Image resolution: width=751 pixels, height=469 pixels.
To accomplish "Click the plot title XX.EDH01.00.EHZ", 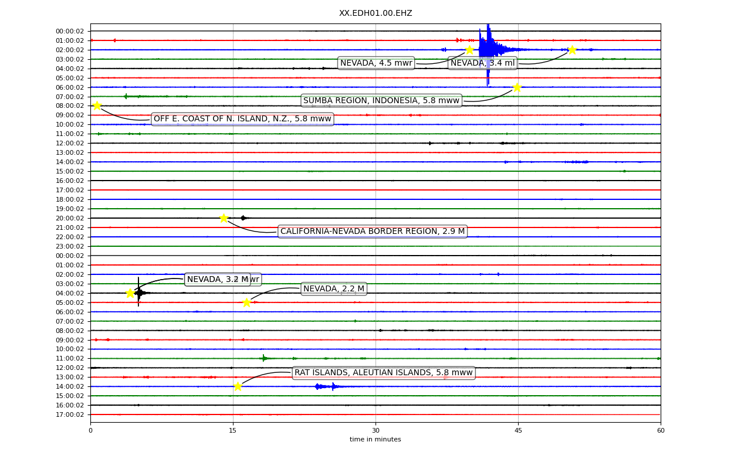I will click(x=375, y=13).
